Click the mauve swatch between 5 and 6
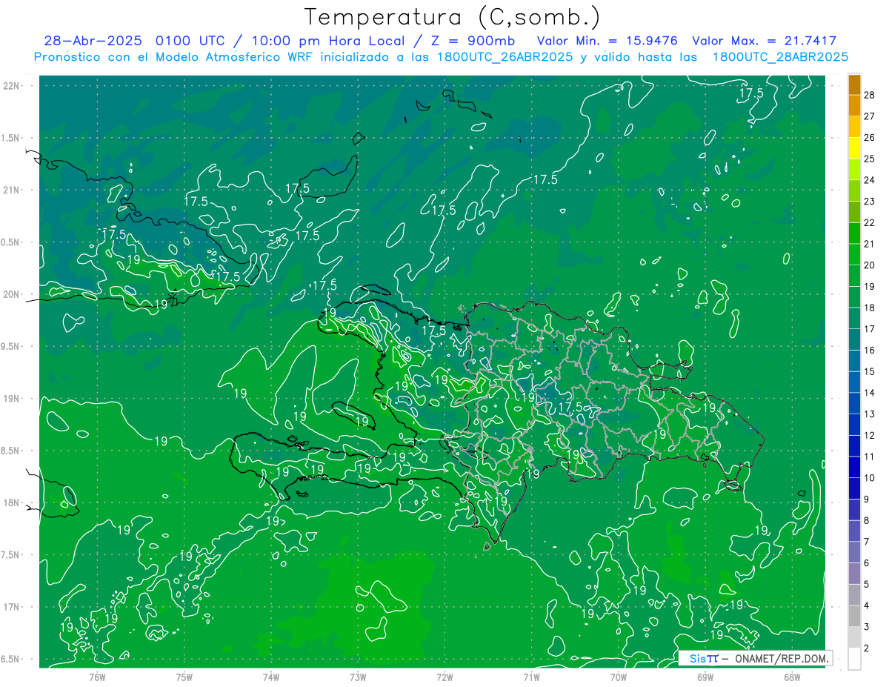The width and height of the screenshot is (889, 687). (x=854, y=573)
